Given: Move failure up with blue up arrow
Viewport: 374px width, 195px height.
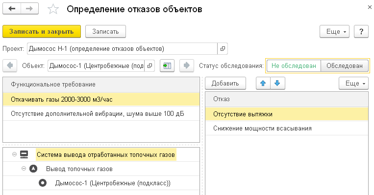Looking at the screenshot, I should tap(263, 83).
